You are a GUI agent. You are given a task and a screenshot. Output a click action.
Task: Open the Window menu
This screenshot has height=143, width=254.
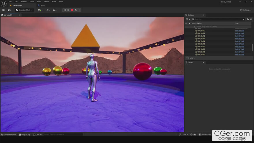[x=23, y=1]
